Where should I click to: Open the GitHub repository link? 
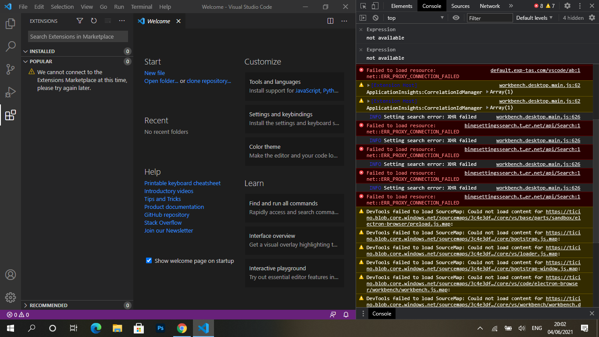pyautogui.click(x=167, y=215)
